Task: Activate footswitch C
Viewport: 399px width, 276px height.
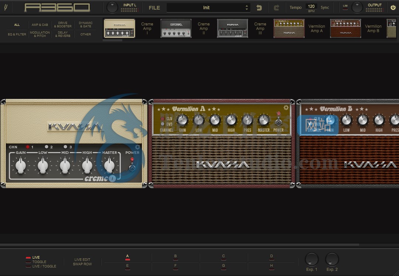Action: [224, 258]
